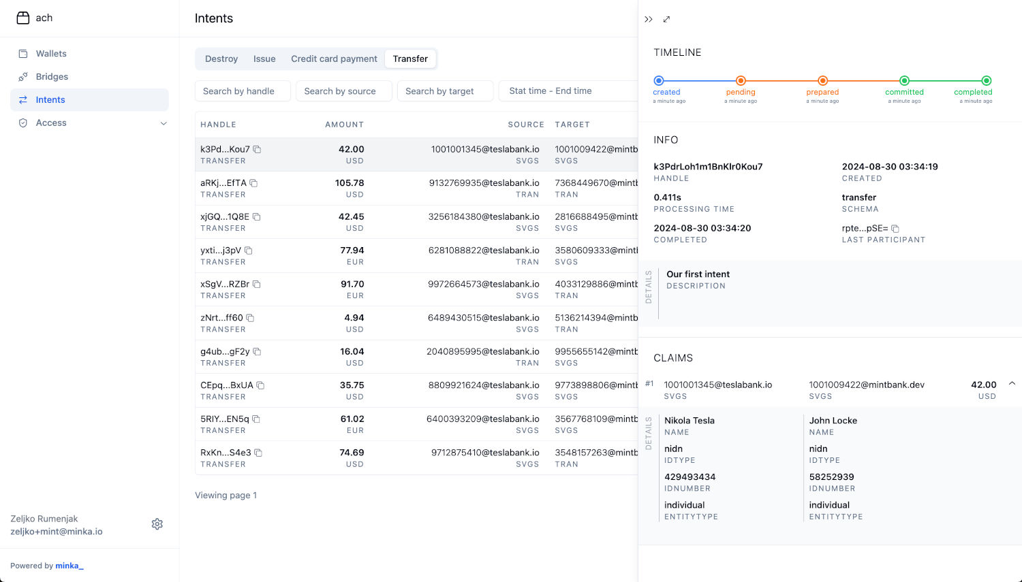Expand the Access menu chevron
Image resolution: width=1022 pixels, height=582 pixels.
(x=164, y=123)
